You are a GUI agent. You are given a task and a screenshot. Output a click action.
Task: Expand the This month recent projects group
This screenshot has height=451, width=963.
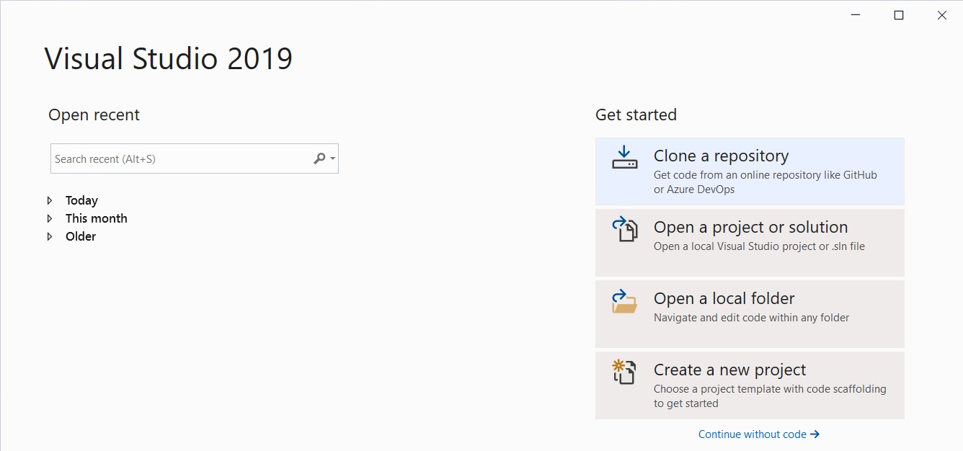50,218
